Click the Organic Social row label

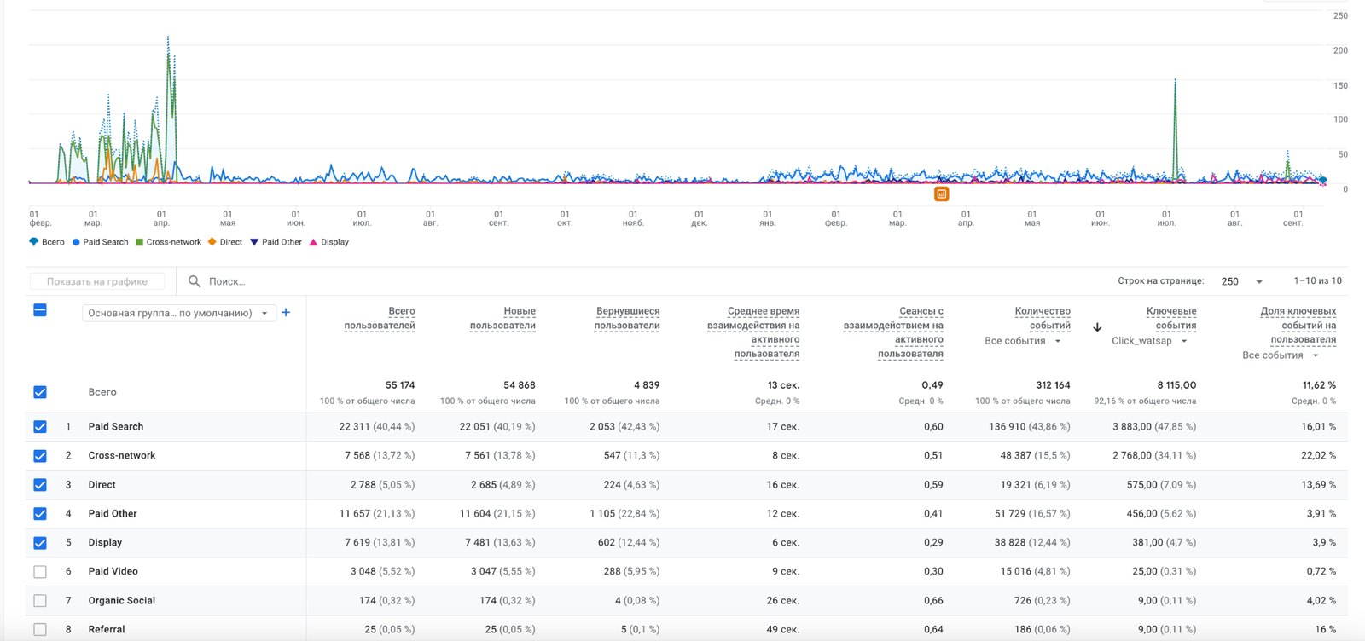tap(122, 601)
